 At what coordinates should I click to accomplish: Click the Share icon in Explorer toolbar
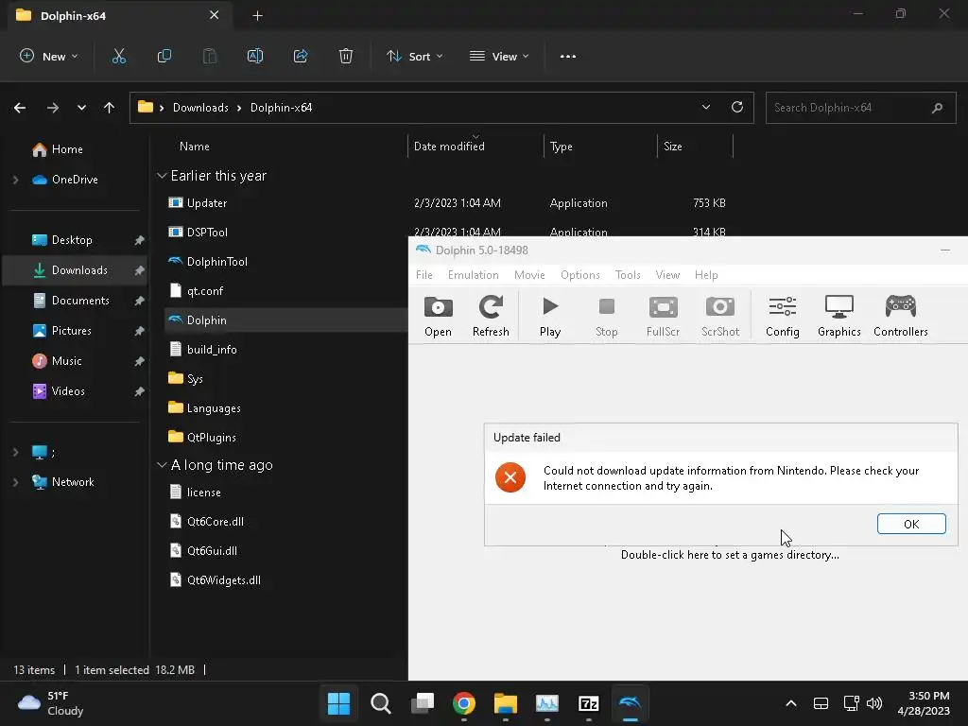tap(301, 56)
